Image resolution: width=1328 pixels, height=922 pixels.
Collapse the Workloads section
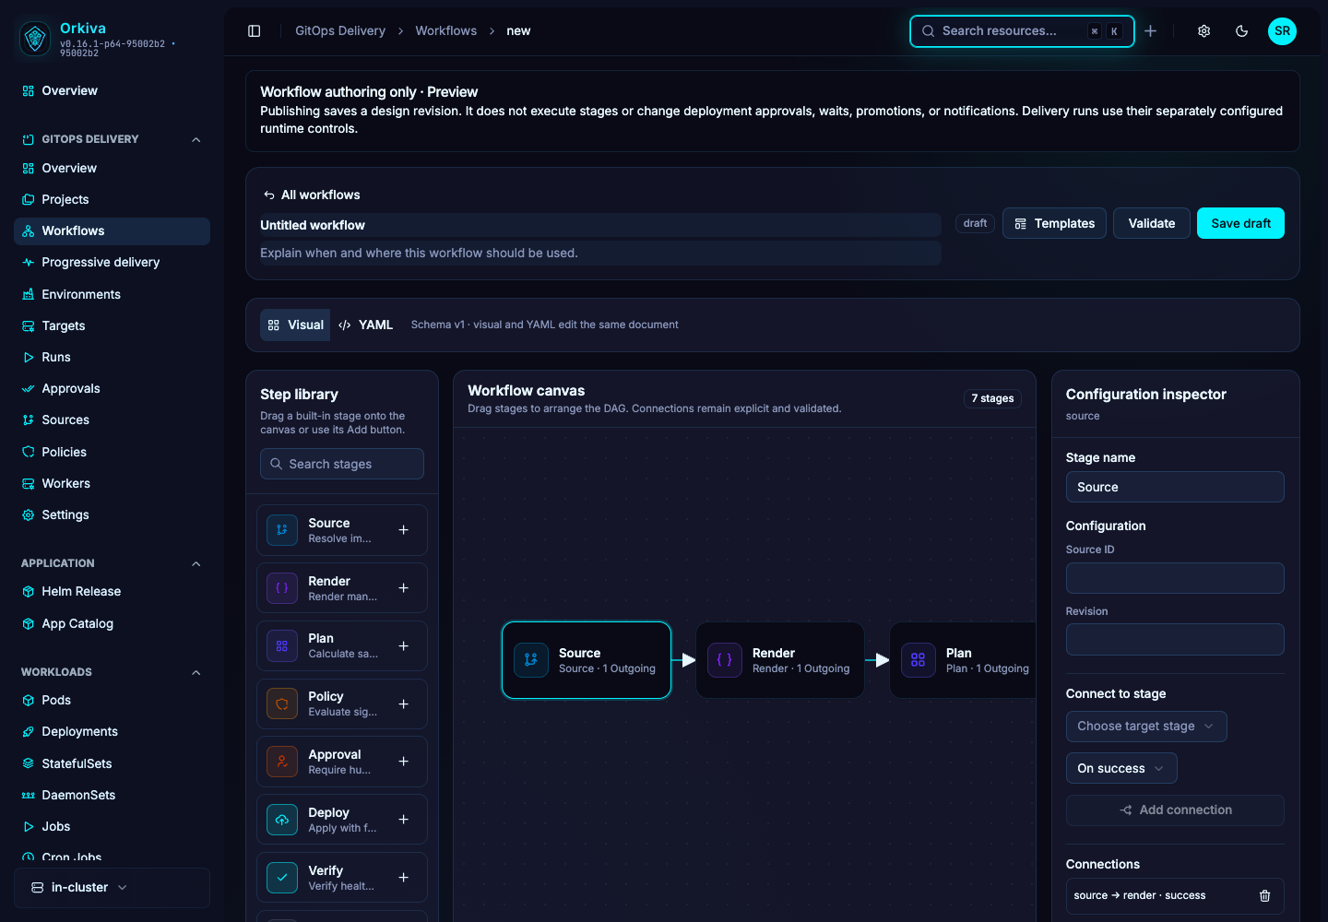pyautogui.click(x=196, y=672)
